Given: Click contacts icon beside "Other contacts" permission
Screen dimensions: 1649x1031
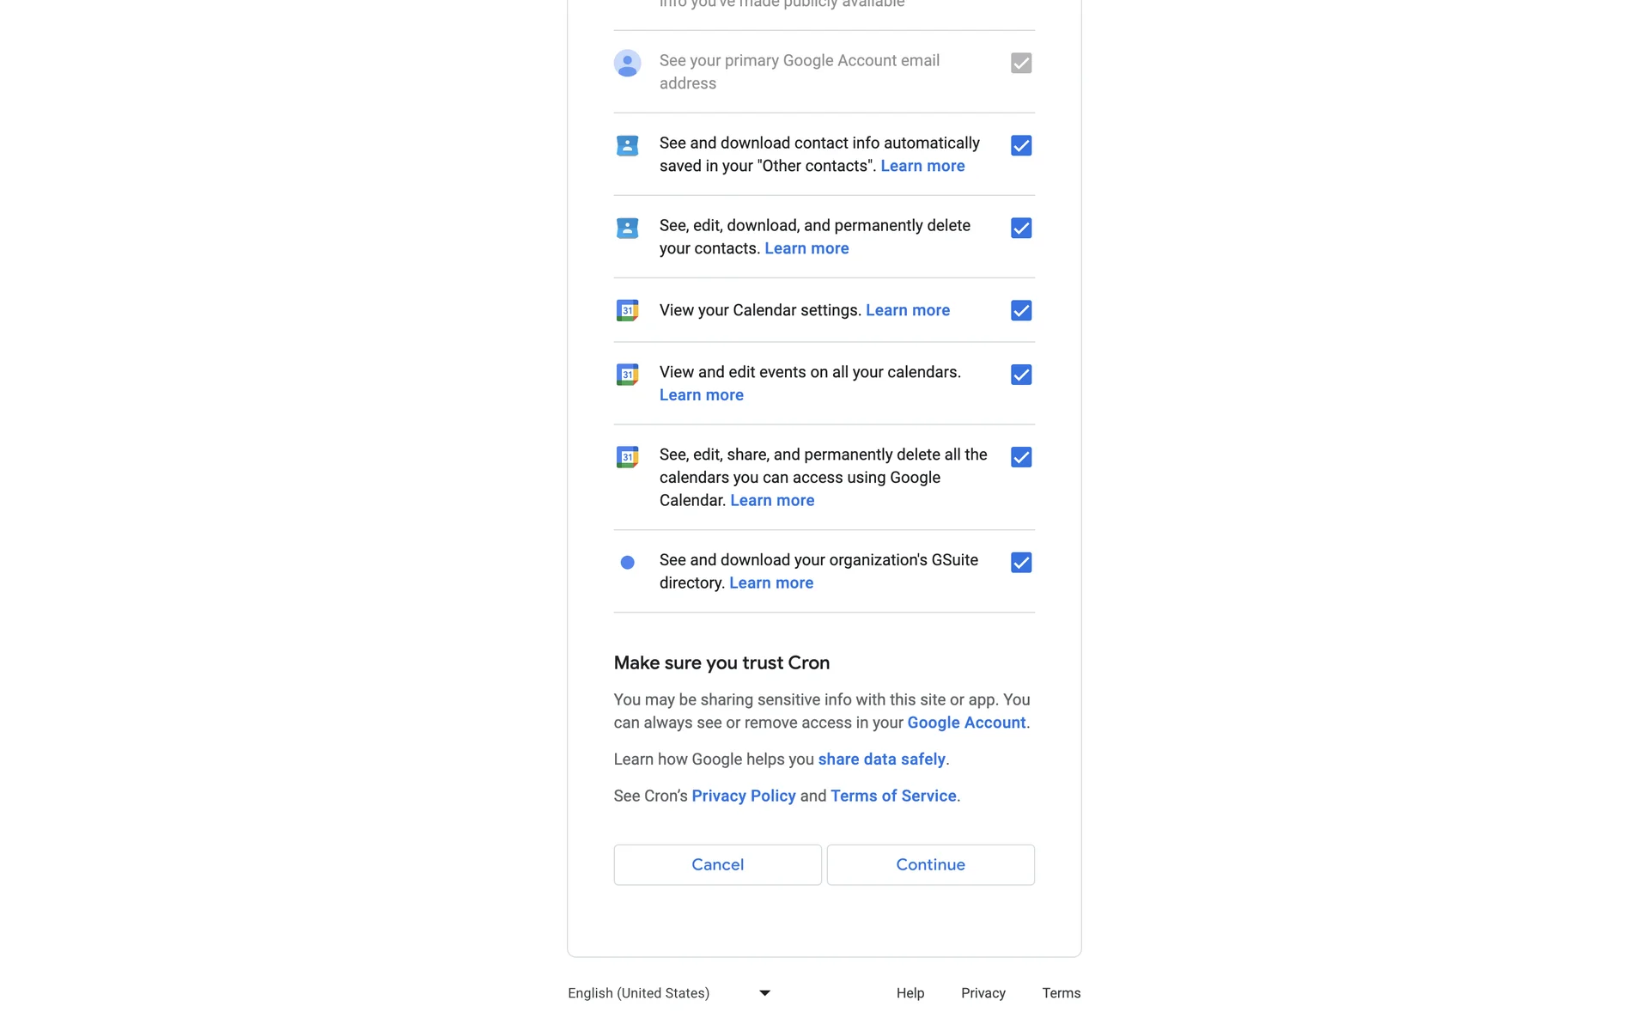Looking at the screenshot, I should point(627,146).
